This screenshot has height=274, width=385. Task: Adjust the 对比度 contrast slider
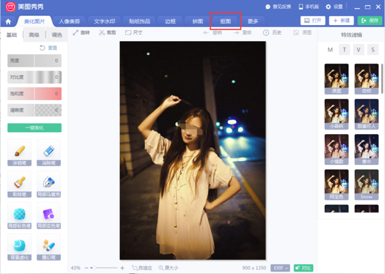coord(35,77)
